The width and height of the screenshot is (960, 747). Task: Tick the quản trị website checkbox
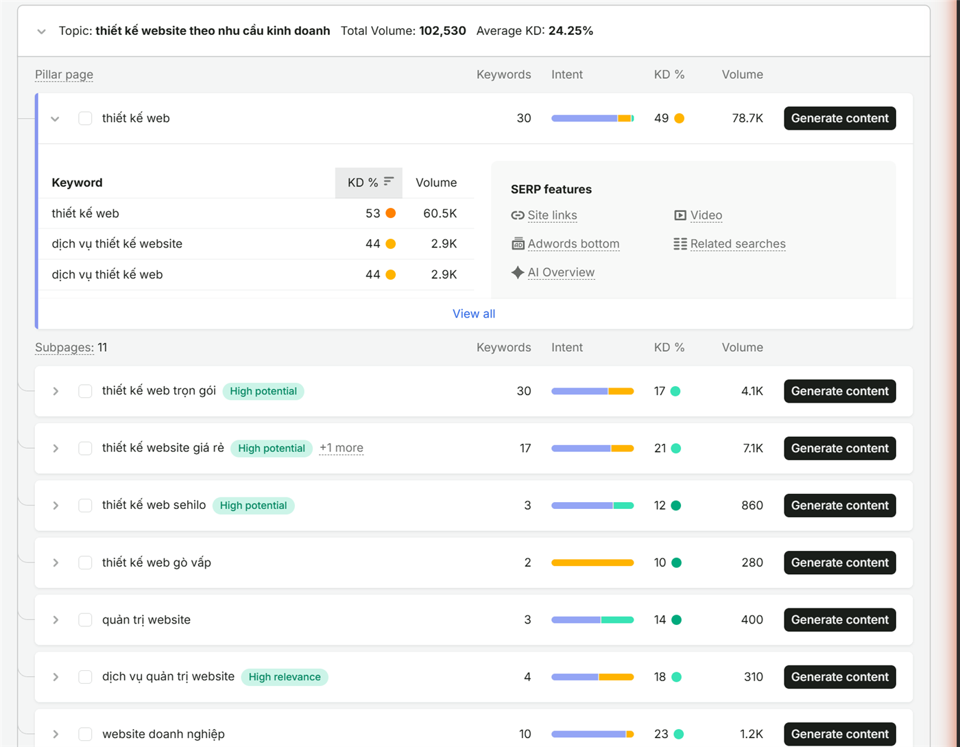click(x=85, y=619)
